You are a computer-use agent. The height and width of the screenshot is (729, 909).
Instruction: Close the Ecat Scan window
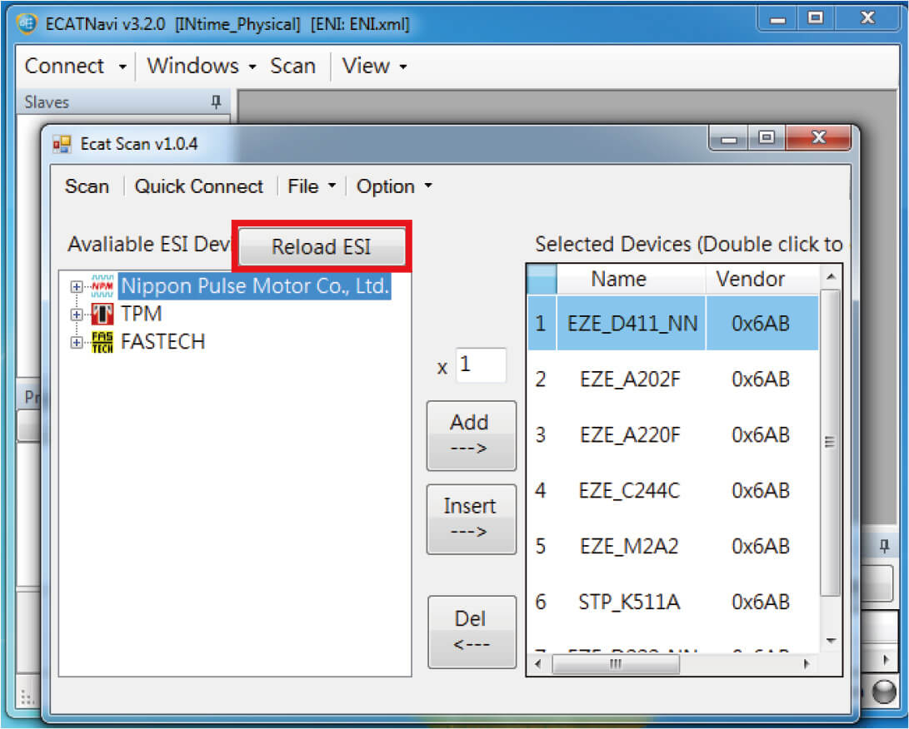[x=818, y=138]
